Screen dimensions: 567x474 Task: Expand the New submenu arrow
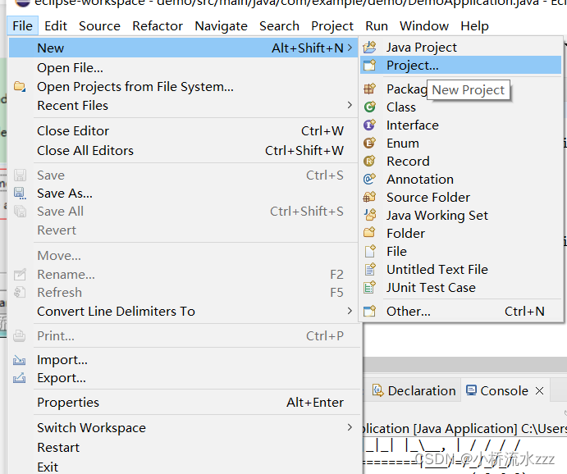coord(350,48)
